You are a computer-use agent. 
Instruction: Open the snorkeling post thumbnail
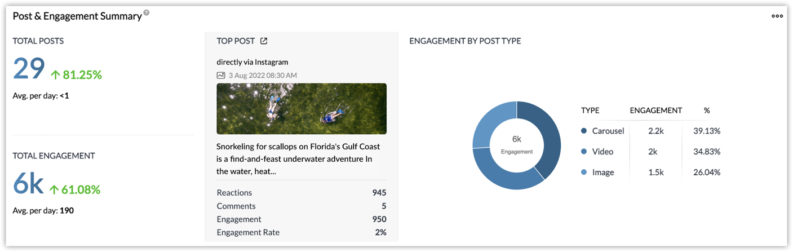[x=302, y=109]
